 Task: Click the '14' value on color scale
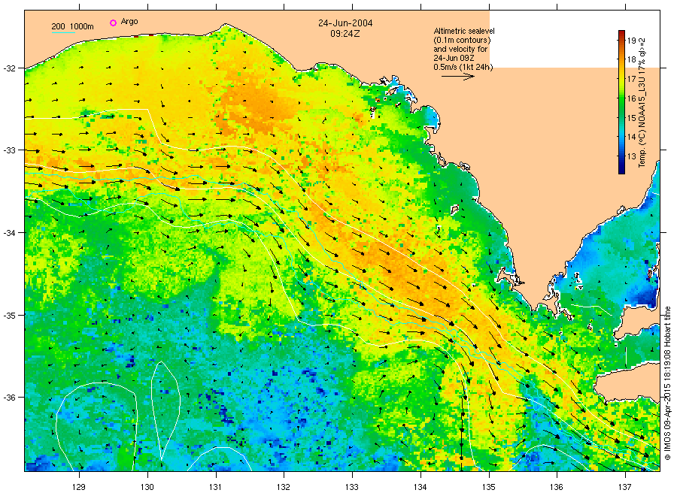tap(632, 137)
